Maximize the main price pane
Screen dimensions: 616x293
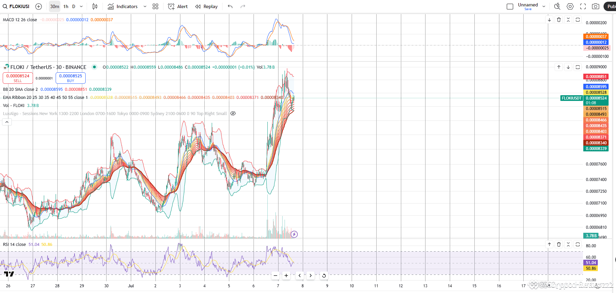[x=578, y=67]
